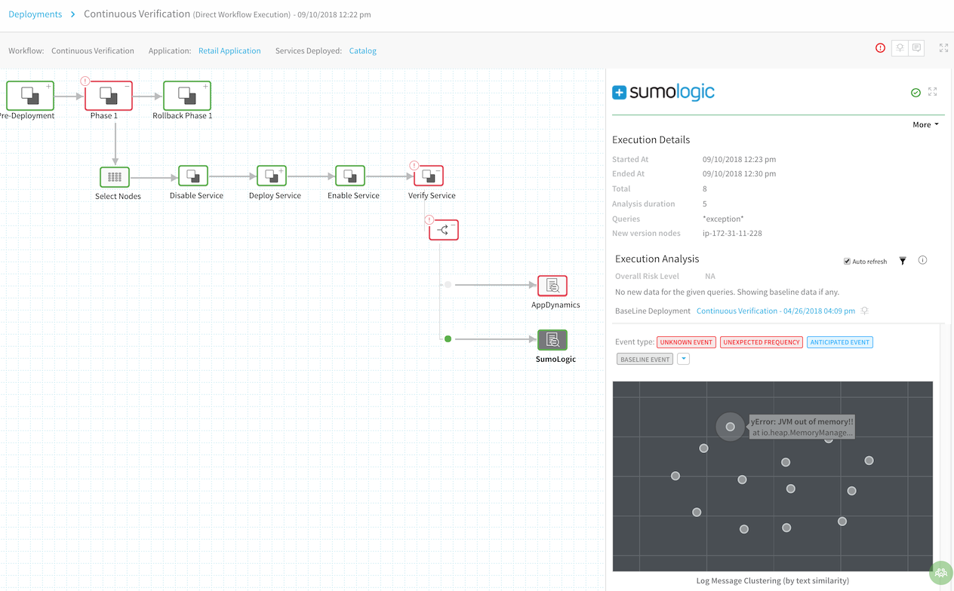This screenshot has height=591, width=954.
Task: Select the SumoLogic verification node
Action: click(552, 340)
